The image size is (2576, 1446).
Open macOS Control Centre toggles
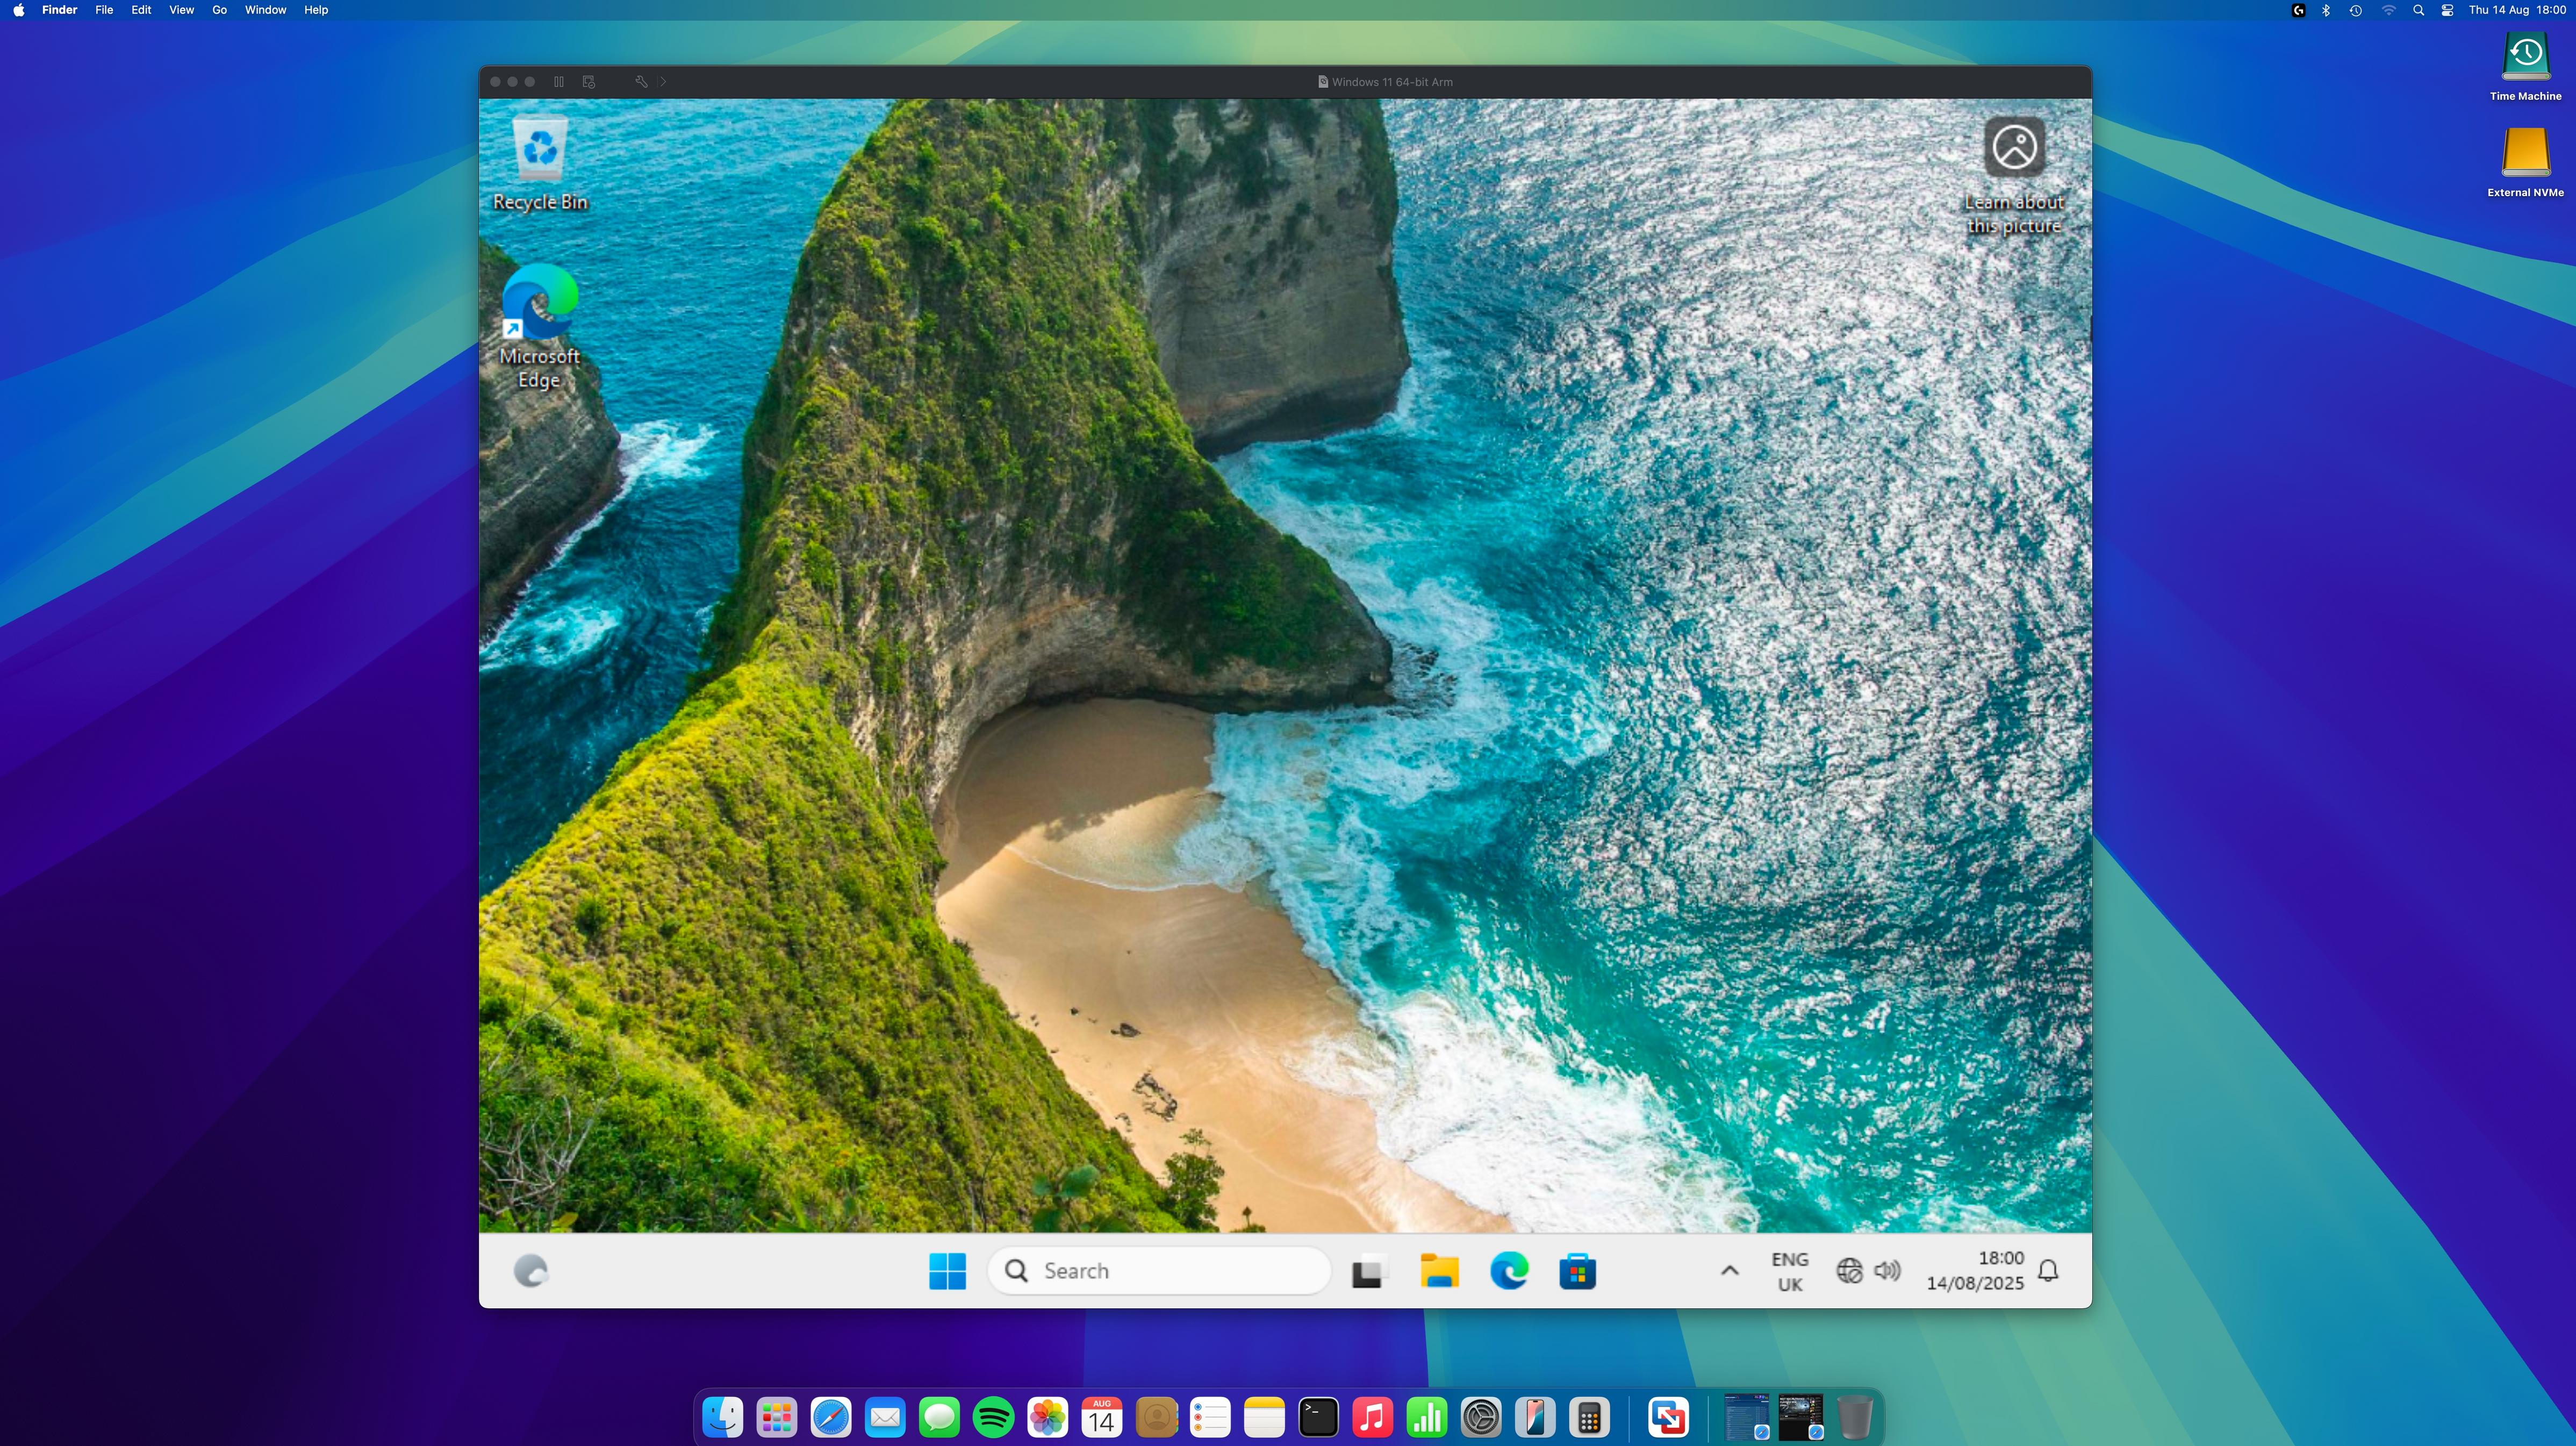2447,10
